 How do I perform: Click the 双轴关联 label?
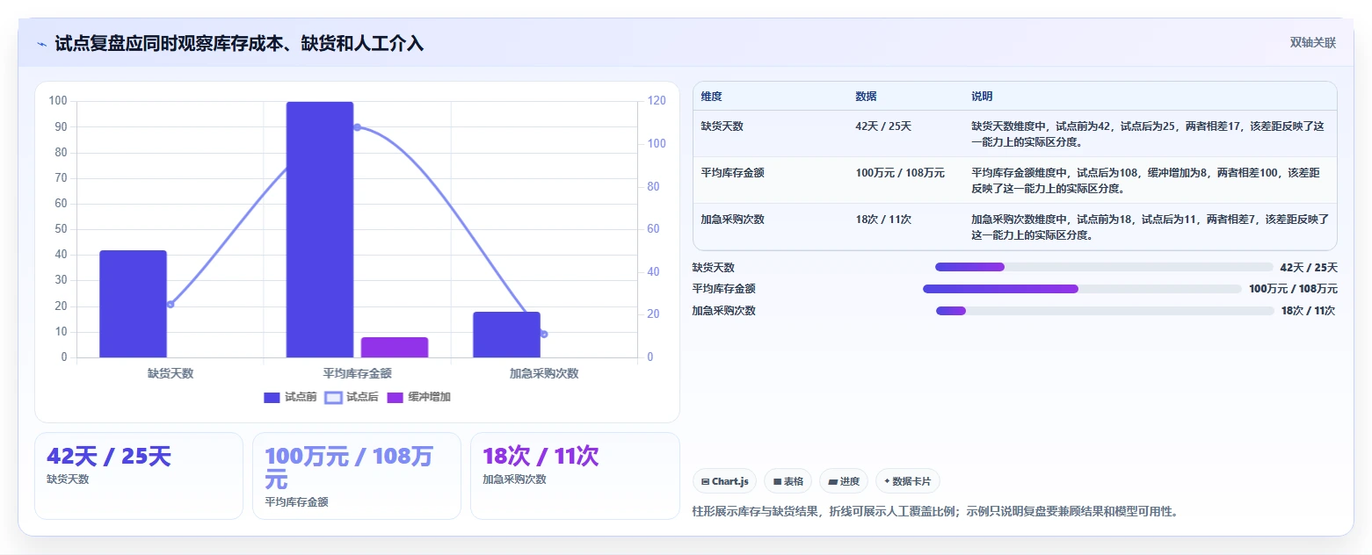[1313, 43]
